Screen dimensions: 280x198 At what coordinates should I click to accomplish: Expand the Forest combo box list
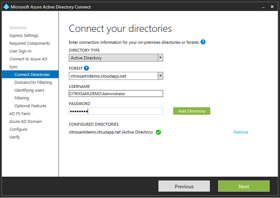(160, 76)
